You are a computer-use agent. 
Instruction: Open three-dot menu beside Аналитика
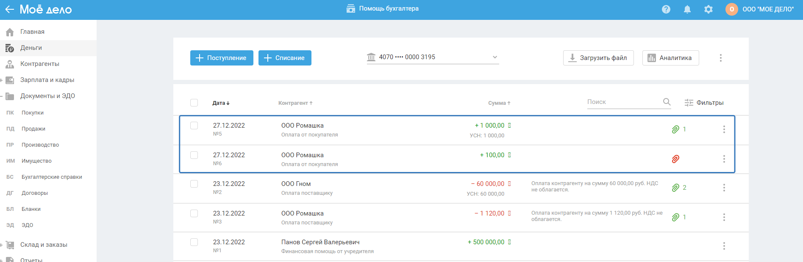click(720, 58)
